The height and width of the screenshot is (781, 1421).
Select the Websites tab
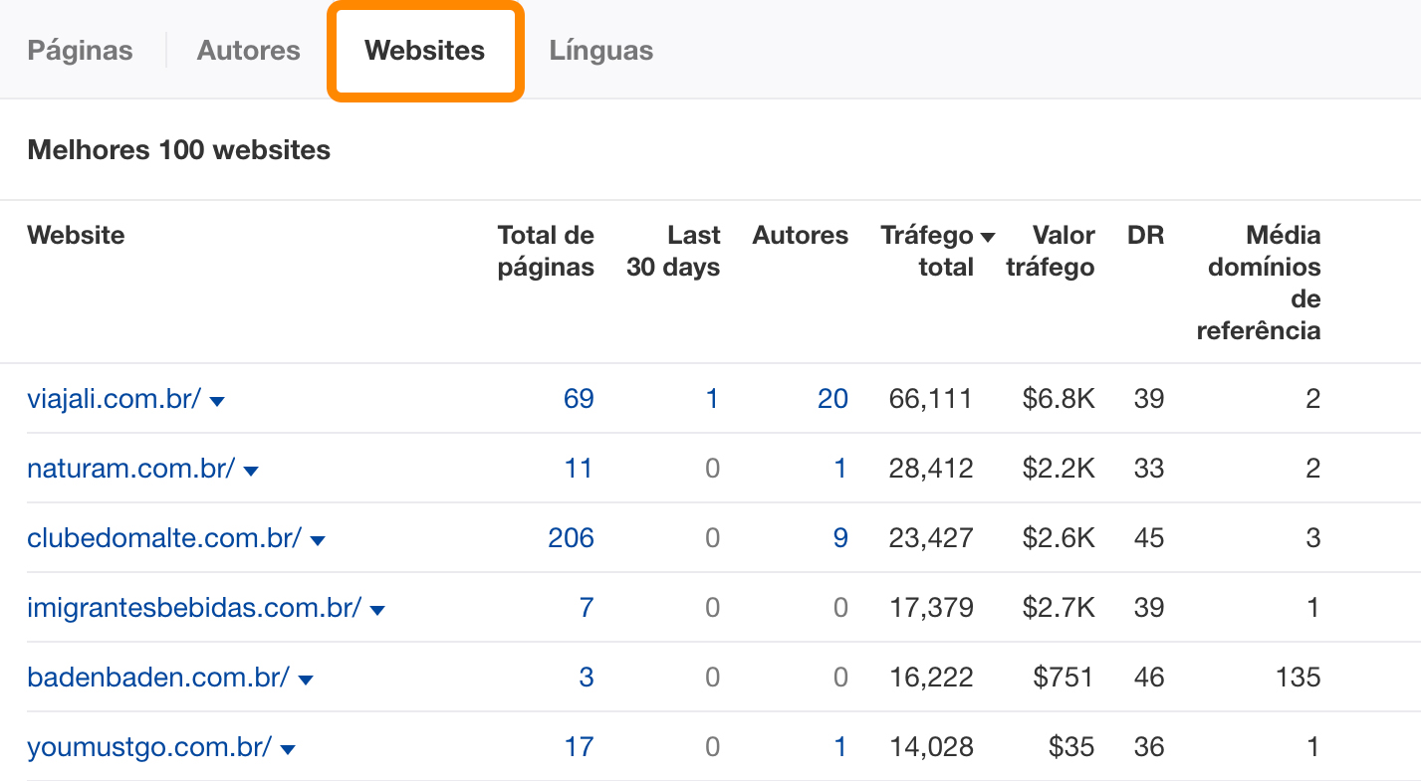pos(425,51)
